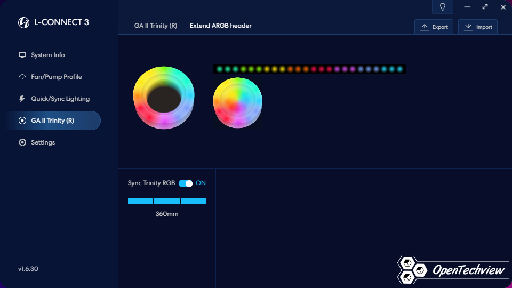Click the Settings gear icon

(22, 142)
